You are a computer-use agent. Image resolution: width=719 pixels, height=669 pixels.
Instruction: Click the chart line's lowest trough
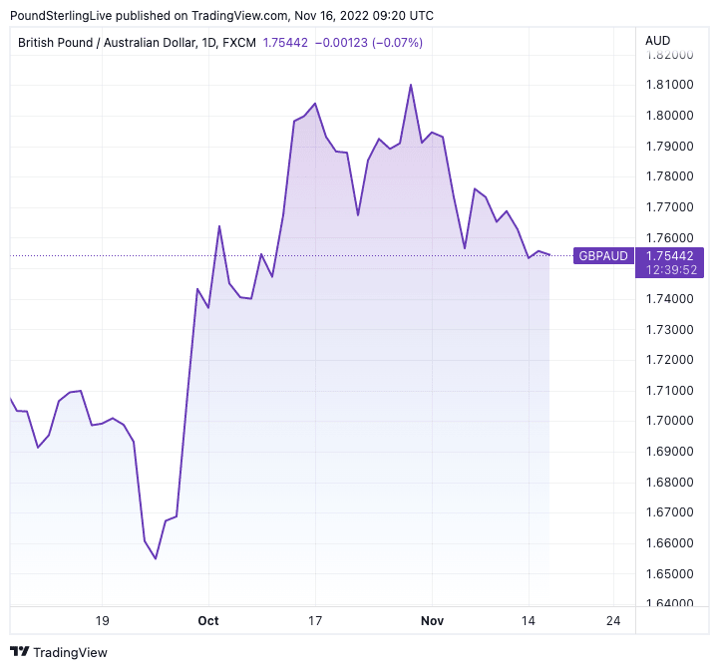tap(156, 558)
